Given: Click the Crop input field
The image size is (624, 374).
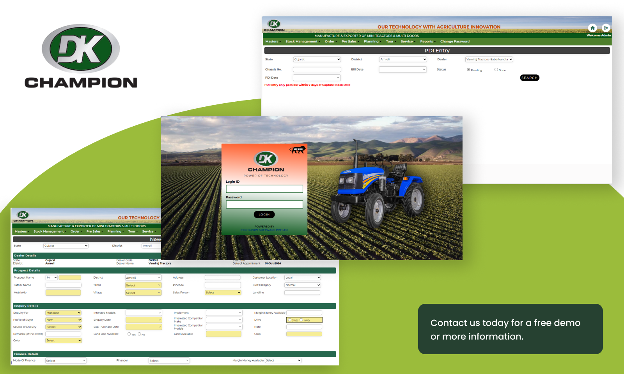Looking at the screenshot, I should click(x=304, y=334).
